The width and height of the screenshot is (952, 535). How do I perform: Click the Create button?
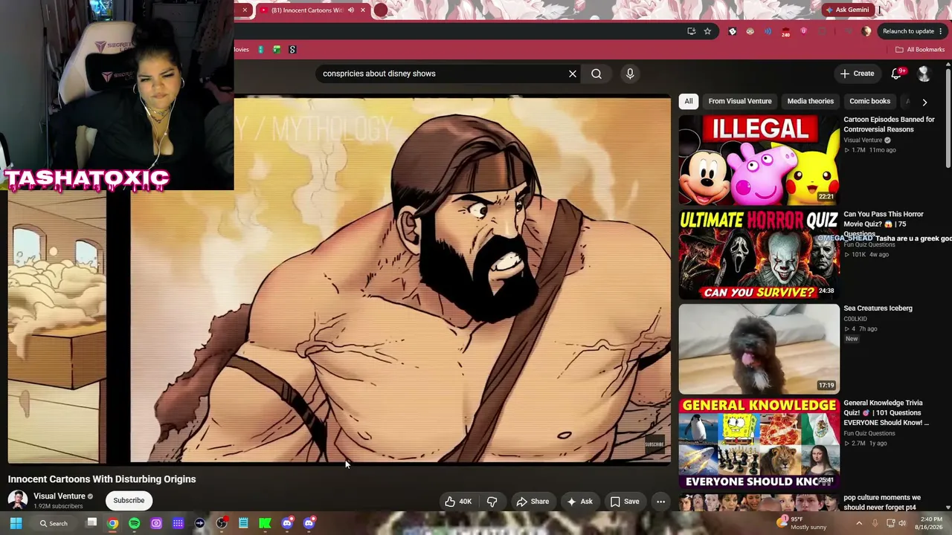pyautogui.click(x=857, y=74)
